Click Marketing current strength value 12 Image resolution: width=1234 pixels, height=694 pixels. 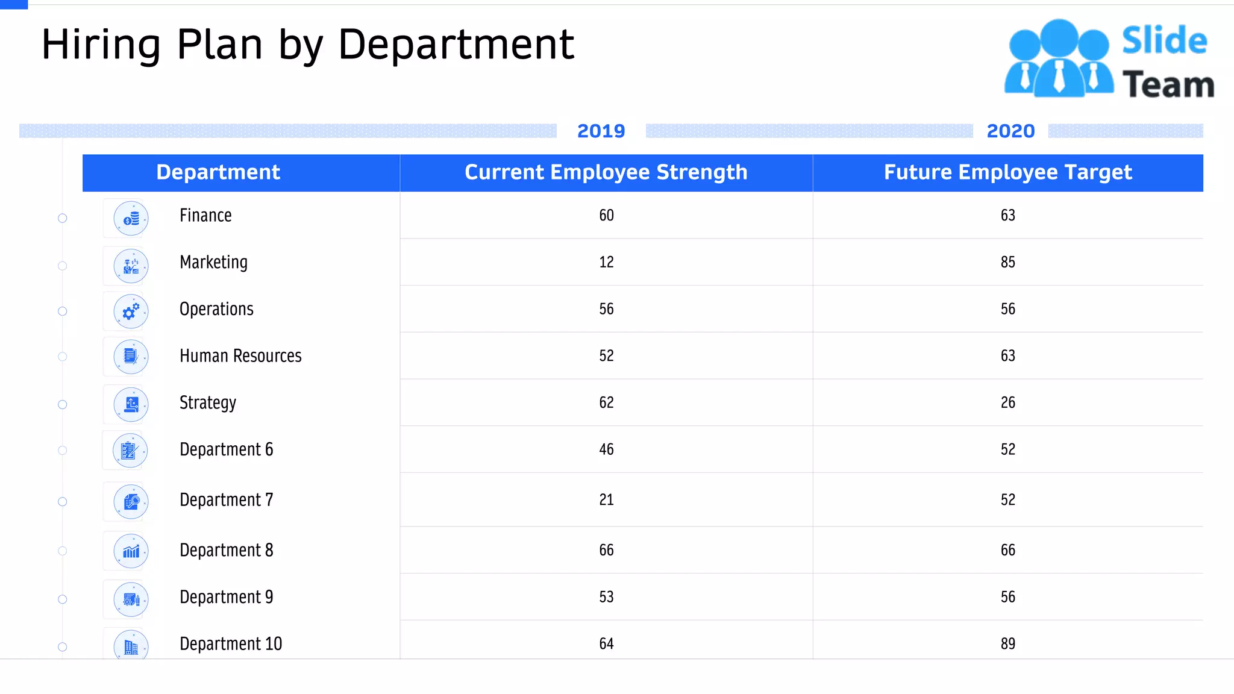pos(606,262)
